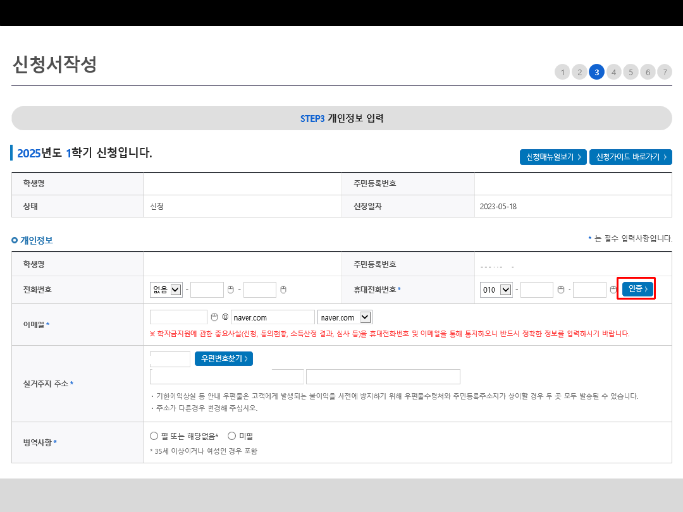This screenshot has width=683, height=512.
Task: Click mouse-input icon after mobile middle number field
Action: (561, 290)
